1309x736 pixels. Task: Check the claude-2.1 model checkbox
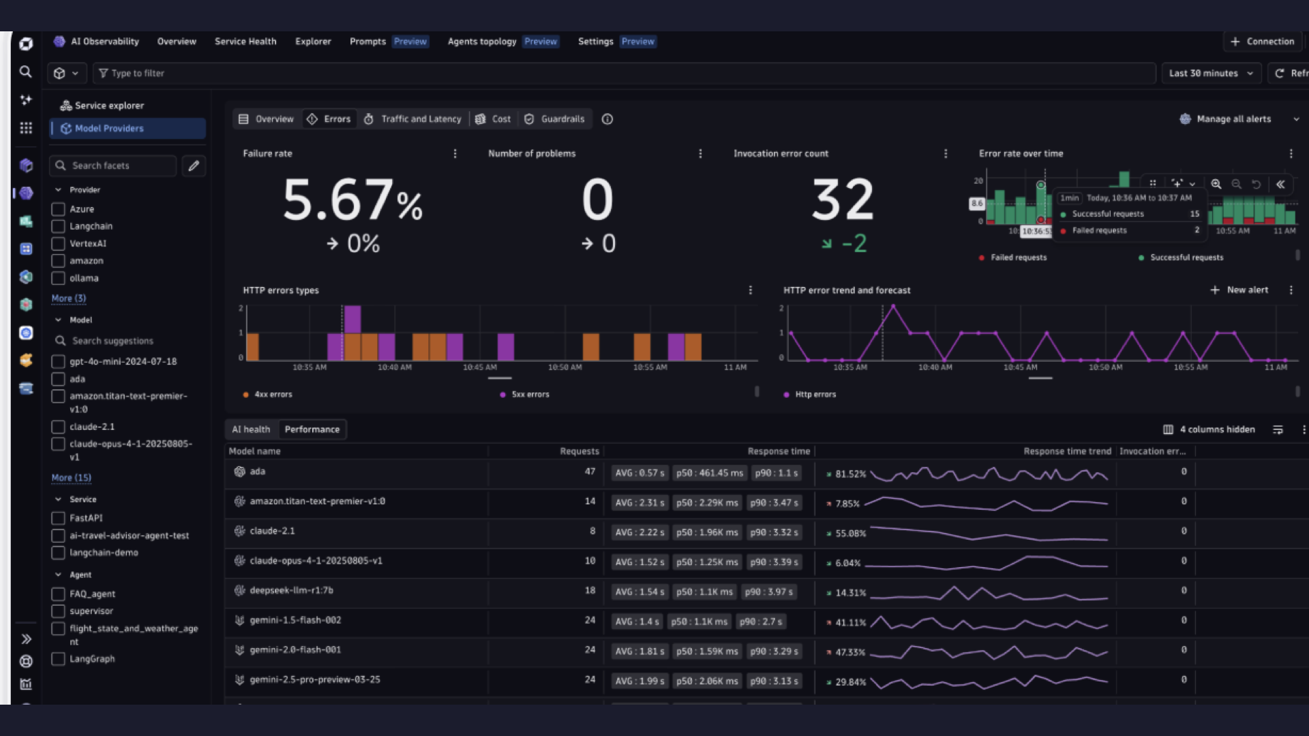(59, 427)
